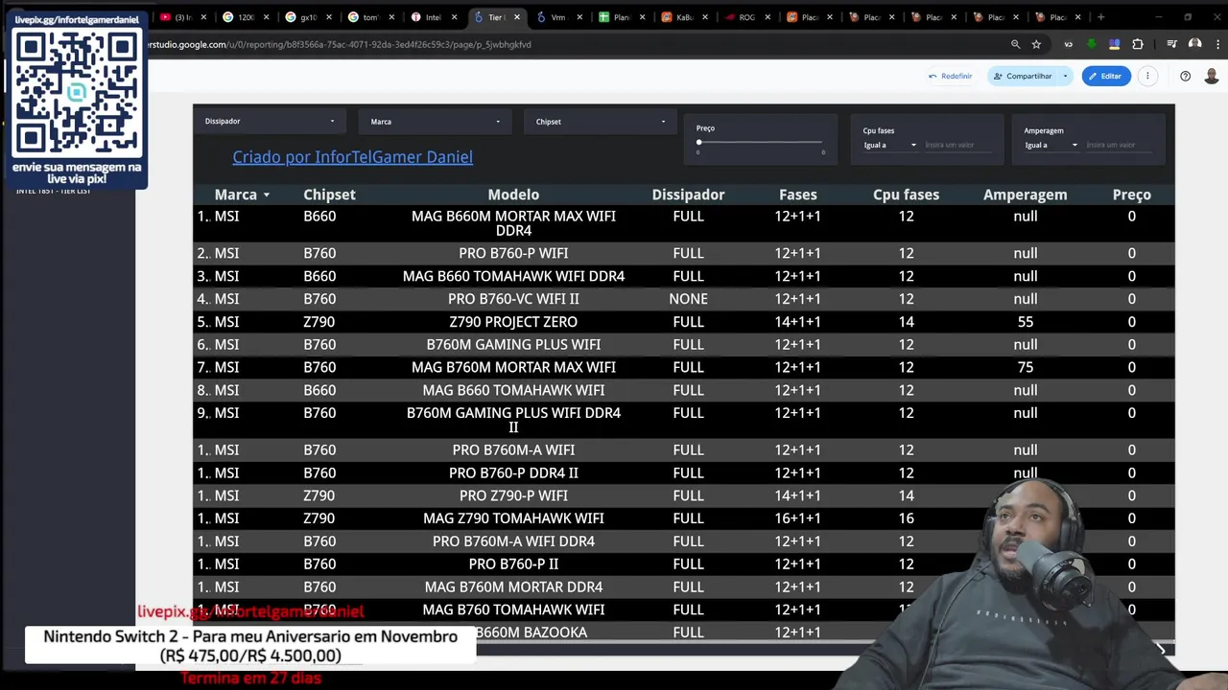Open a new browser tab with plus
Screen dimensions: 1228x690
tap(1100, 16)
